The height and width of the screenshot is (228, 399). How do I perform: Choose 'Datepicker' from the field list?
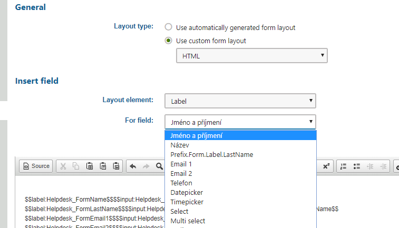tap(187, 192)
